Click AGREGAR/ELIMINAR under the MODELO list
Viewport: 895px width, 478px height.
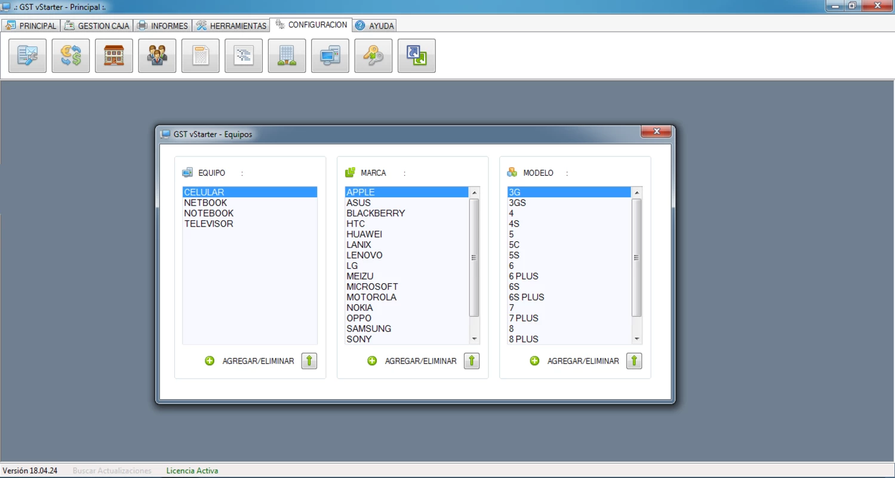583,361
